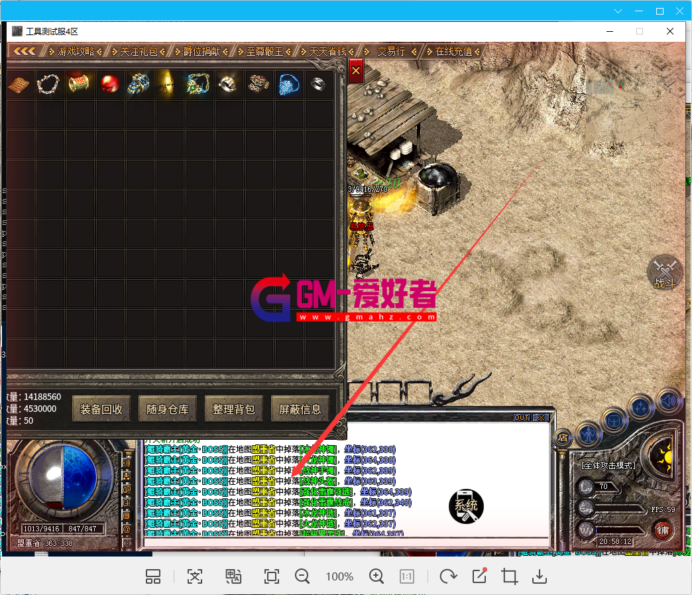Screen dimensions: 692x595
Task: Click the 强化雷霆项链 drop message line
Action: (x=278, y=492)
